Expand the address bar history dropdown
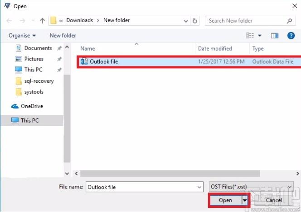Image resolution: width=301 pixels, height=212 pixels. (x=185, y=21)
